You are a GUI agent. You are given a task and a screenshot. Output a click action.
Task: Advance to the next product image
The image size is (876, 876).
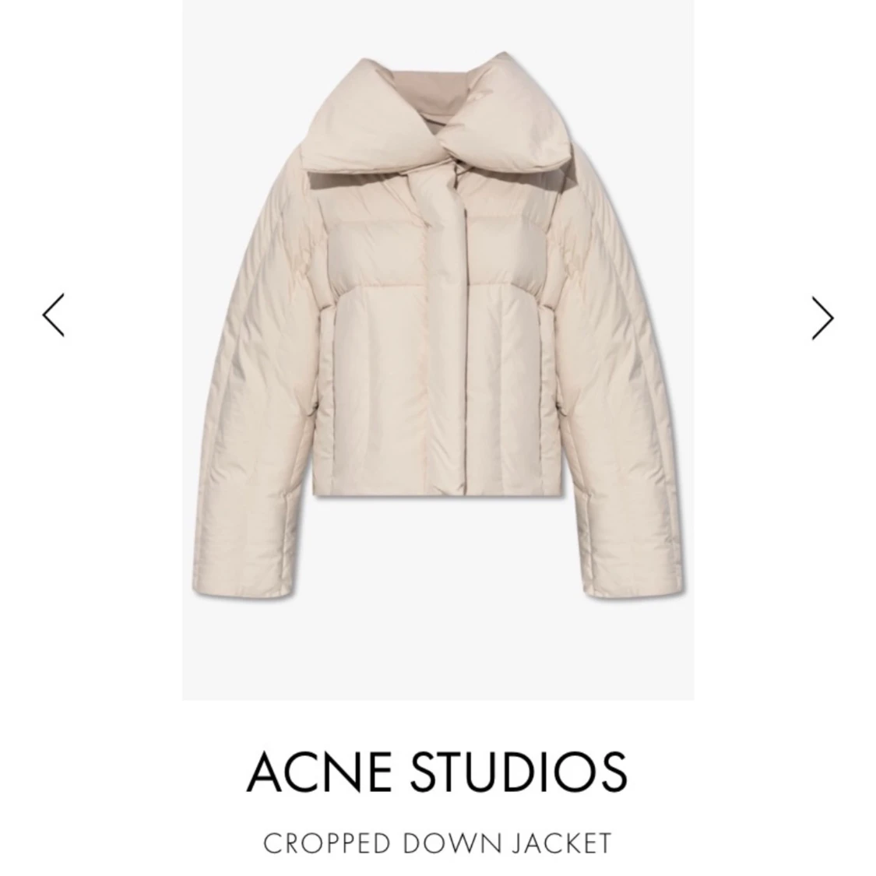(x=822, y=318)
